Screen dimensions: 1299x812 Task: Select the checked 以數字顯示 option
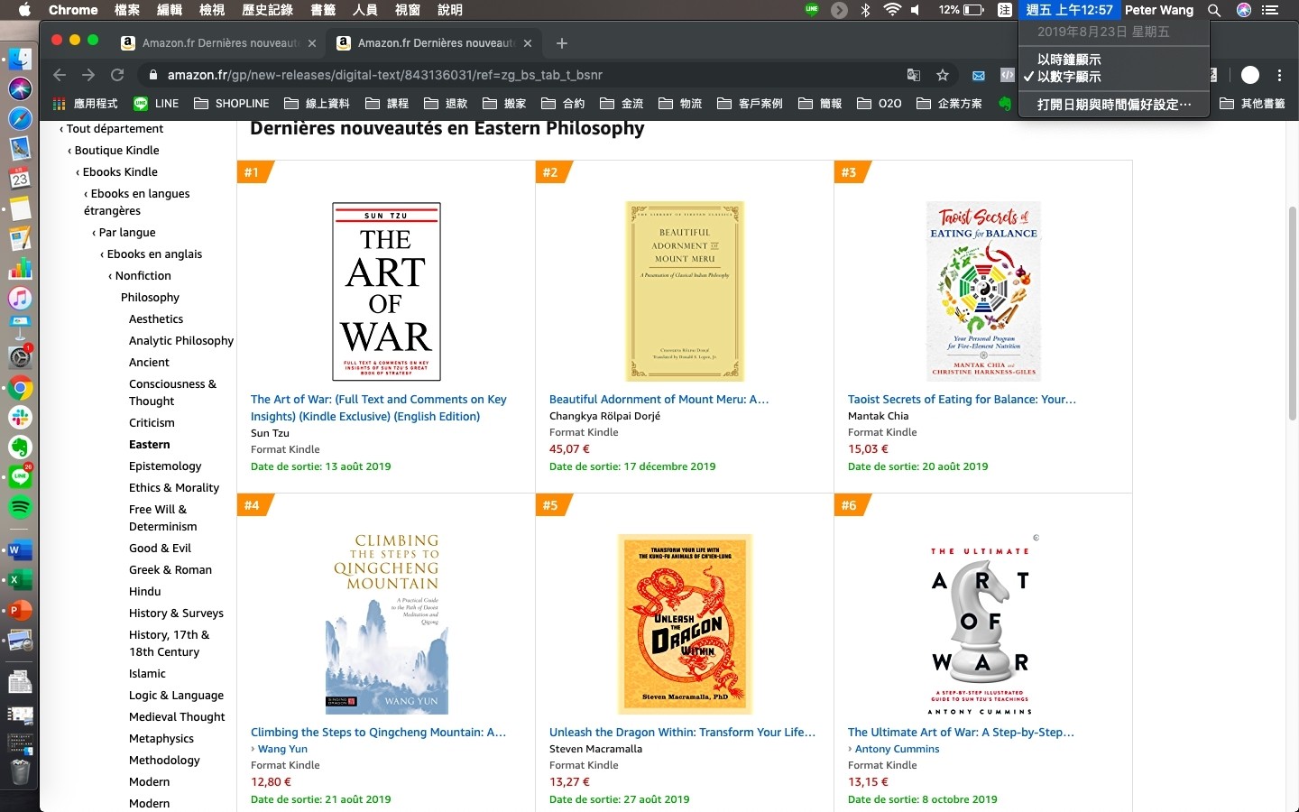click(1113, 77)
